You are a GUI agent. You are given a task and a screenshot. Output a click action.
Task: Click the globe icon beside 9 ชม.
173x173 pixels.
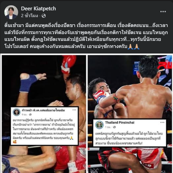click(30, 115)
